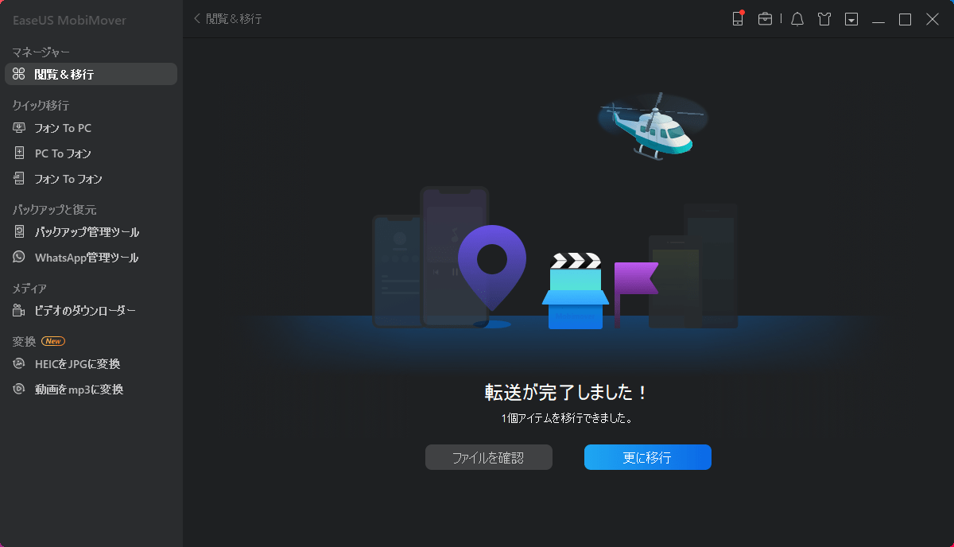
Task: Open the toolkit briefcase icon
Action: coord(766,18)
